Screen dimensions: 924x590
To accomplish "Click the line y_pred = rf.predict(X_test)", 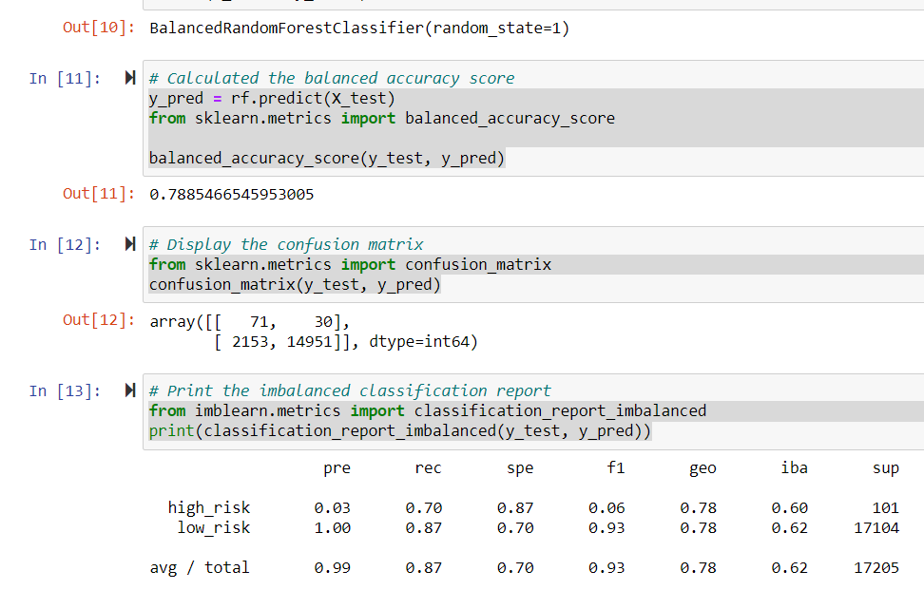I will [x=272, y=99].
